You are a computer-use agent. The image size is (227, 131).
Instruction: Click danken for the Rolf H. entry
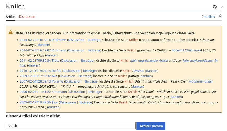(x=152, y=71)
